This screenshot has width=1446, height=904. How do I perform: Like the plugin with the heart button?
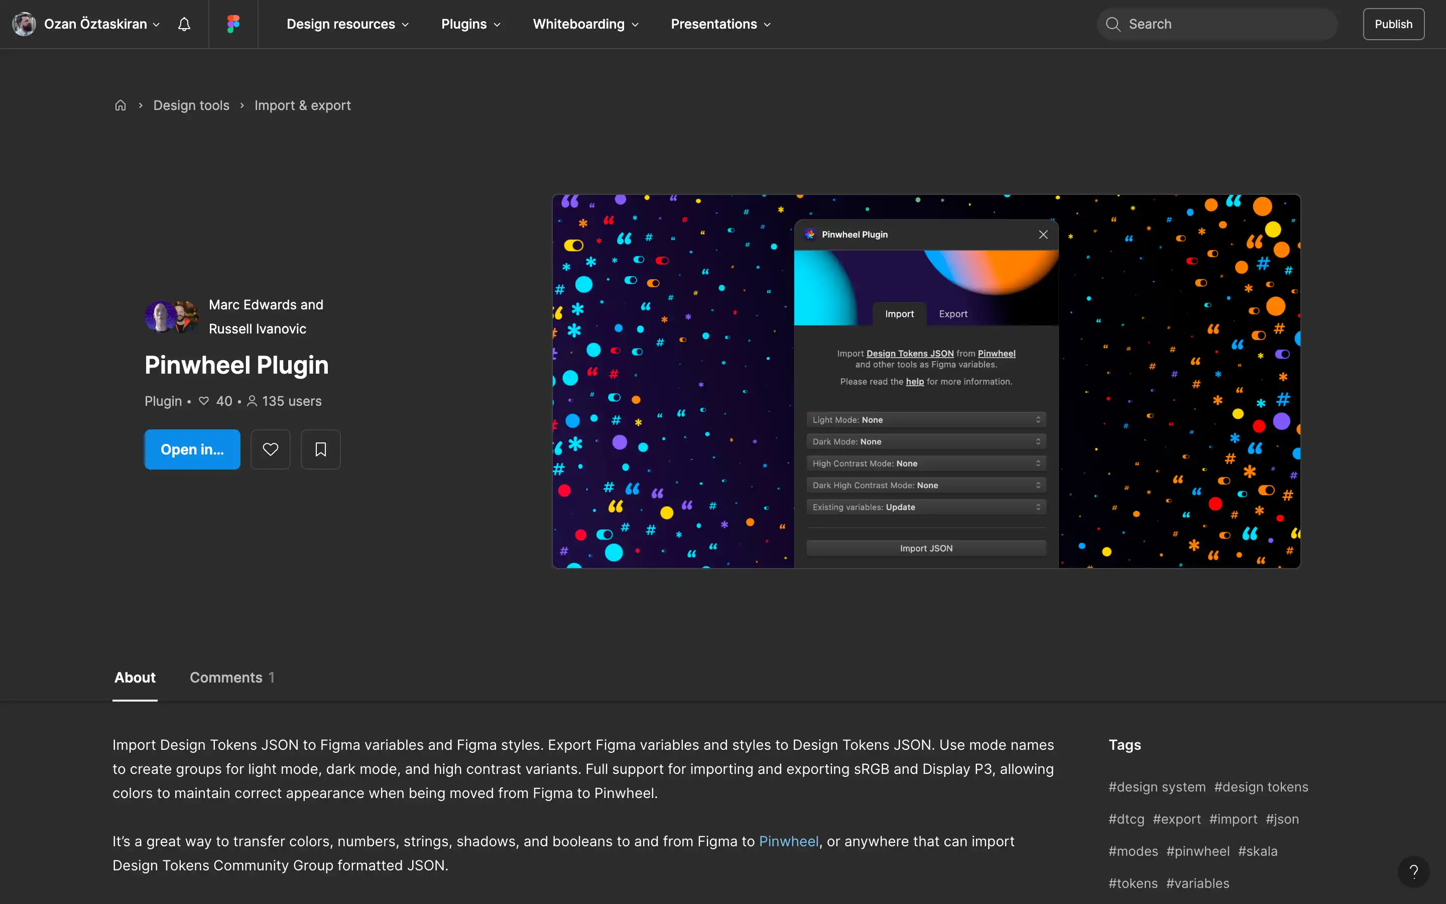pos(270,449)
